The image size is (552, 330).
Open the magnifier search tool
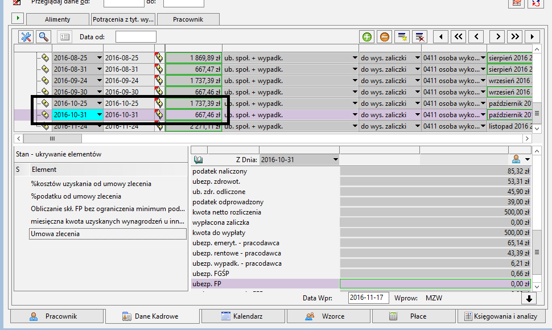[43, 37]
